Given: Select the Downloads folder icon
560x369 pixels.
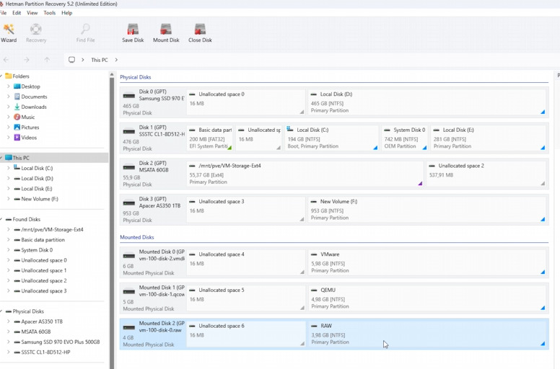Looking at the screenshot, I should (x=17, y=107).
